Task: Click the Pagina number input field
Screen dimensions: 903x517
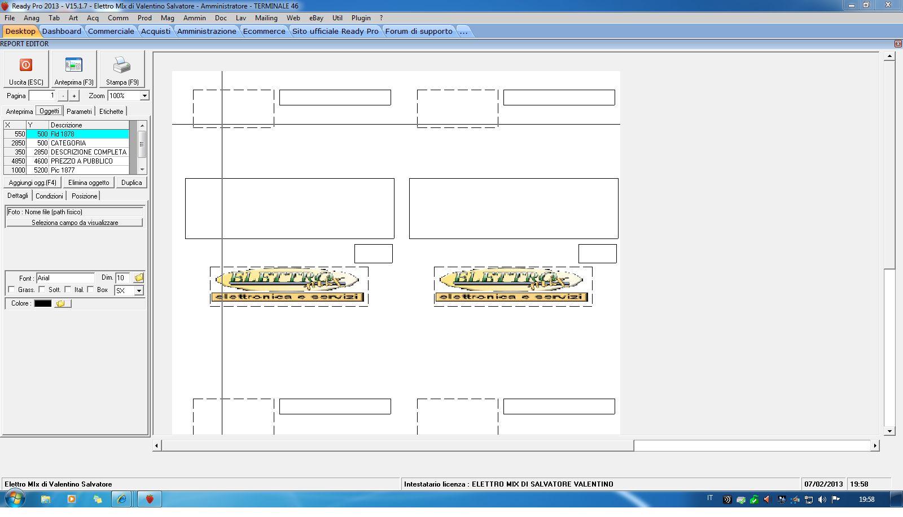Action: click(42, 96)
